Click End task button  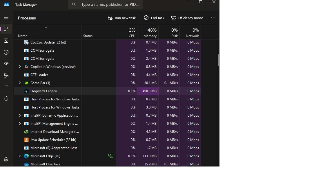point(154,18)
